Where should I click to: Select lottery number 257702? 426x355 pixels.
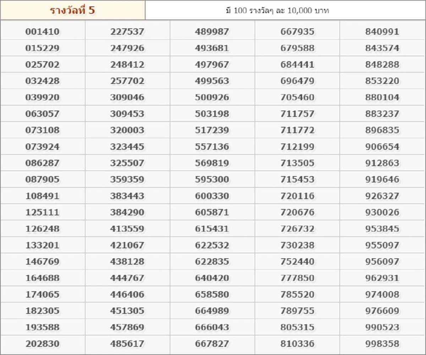point(127,81)
